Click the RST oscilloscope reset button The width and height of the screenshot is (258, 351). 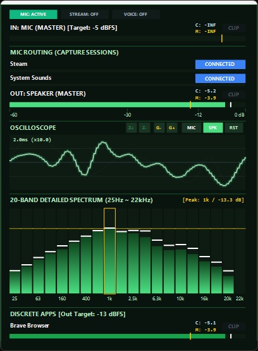coord(233,128)
